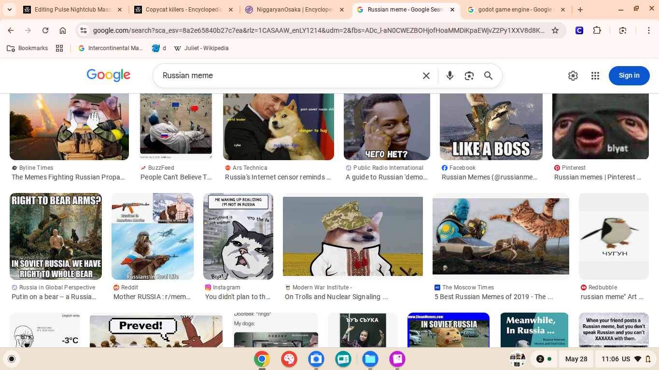Launch Chrome from the shelf
This screenshot has width=659, height=370.
pos(262,359)
